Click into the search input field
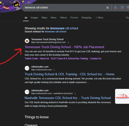Viewport: 129px width, 126px height. 64,8
